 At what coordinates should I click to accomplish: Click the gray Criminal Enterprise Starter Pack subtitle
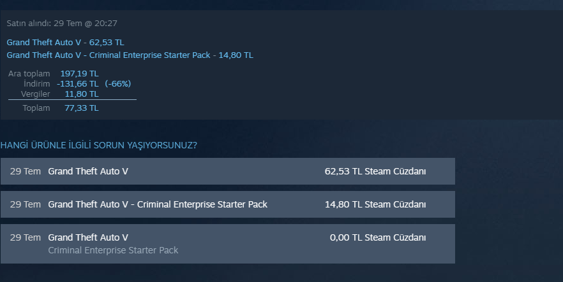(x=113, y=250)
